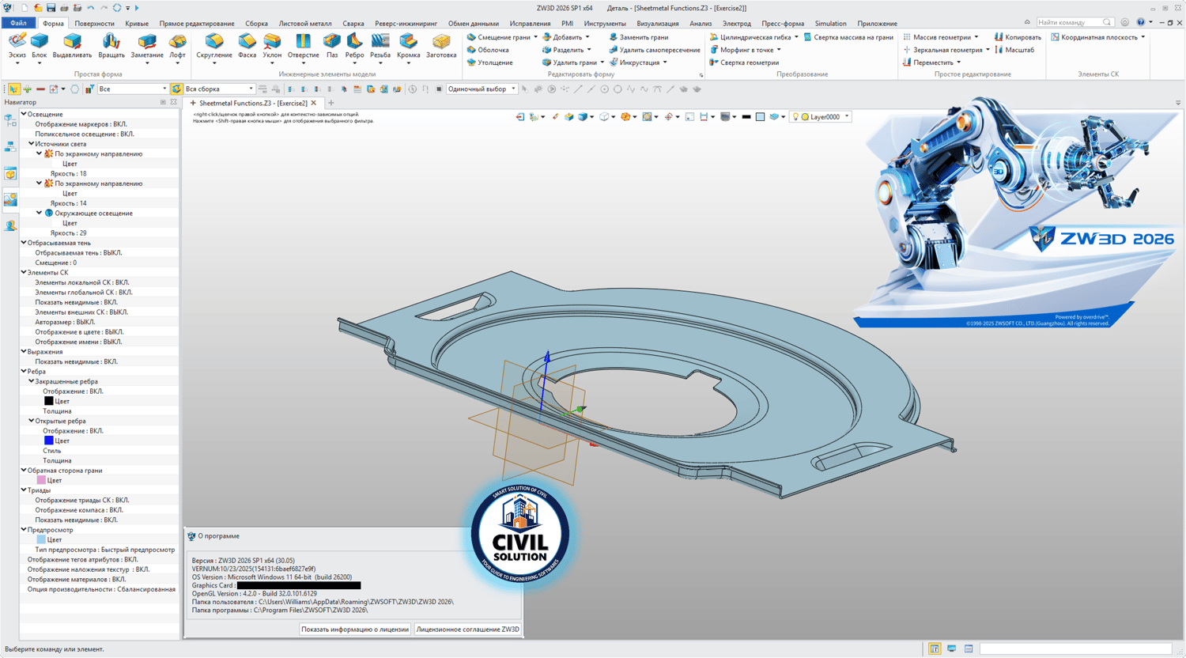
Task: Run Удалить самопересечение command
Action: [654, 50]
